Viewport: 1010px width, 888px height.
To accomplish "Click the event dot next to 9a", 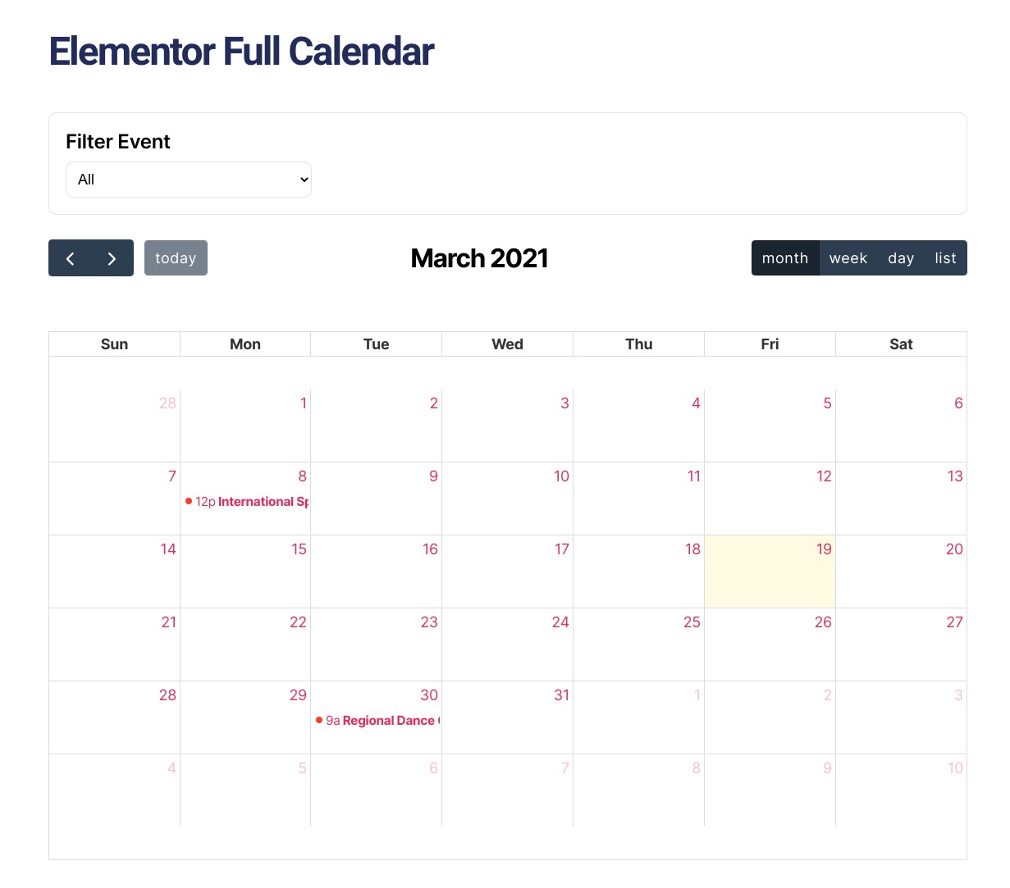I will [319, 720].
